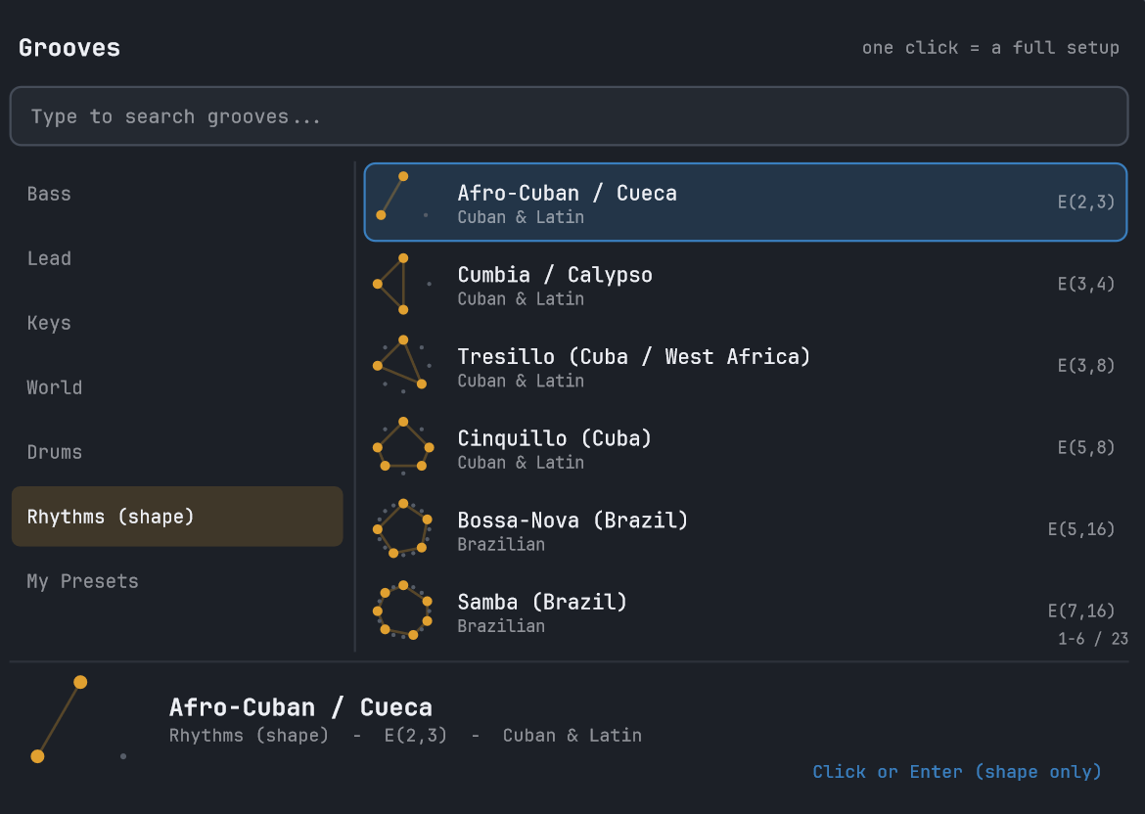
Task: Click the Afro-Cuban / Cueca rhythm shape icon
Action: [403, 196]
